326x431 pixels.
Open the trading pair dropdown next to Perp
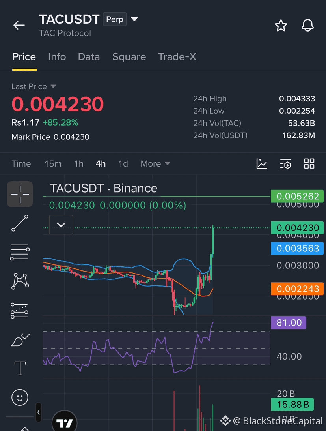(134, 19)
